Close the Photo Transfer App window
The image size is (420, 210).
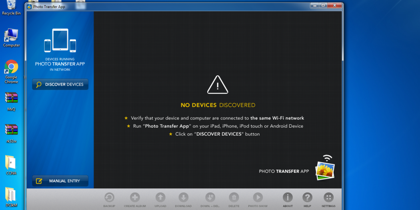click(334, 5)
